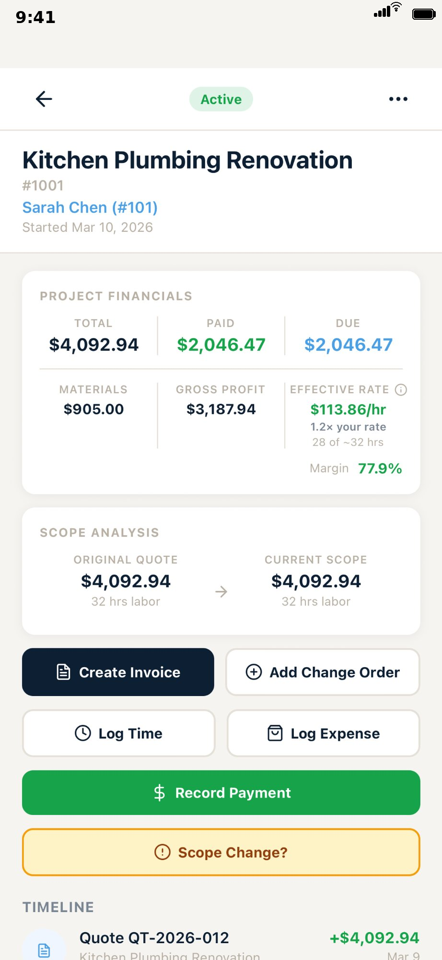The height and width of the screenshot is (960, 442).
Task: Tap the document icon inside Create Invoice
Action: click(x=63, y=672)
